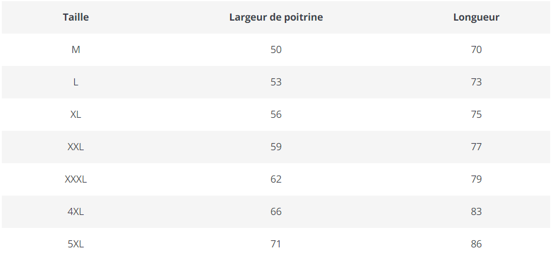Click the Taille column header

[x=75, y=17]
